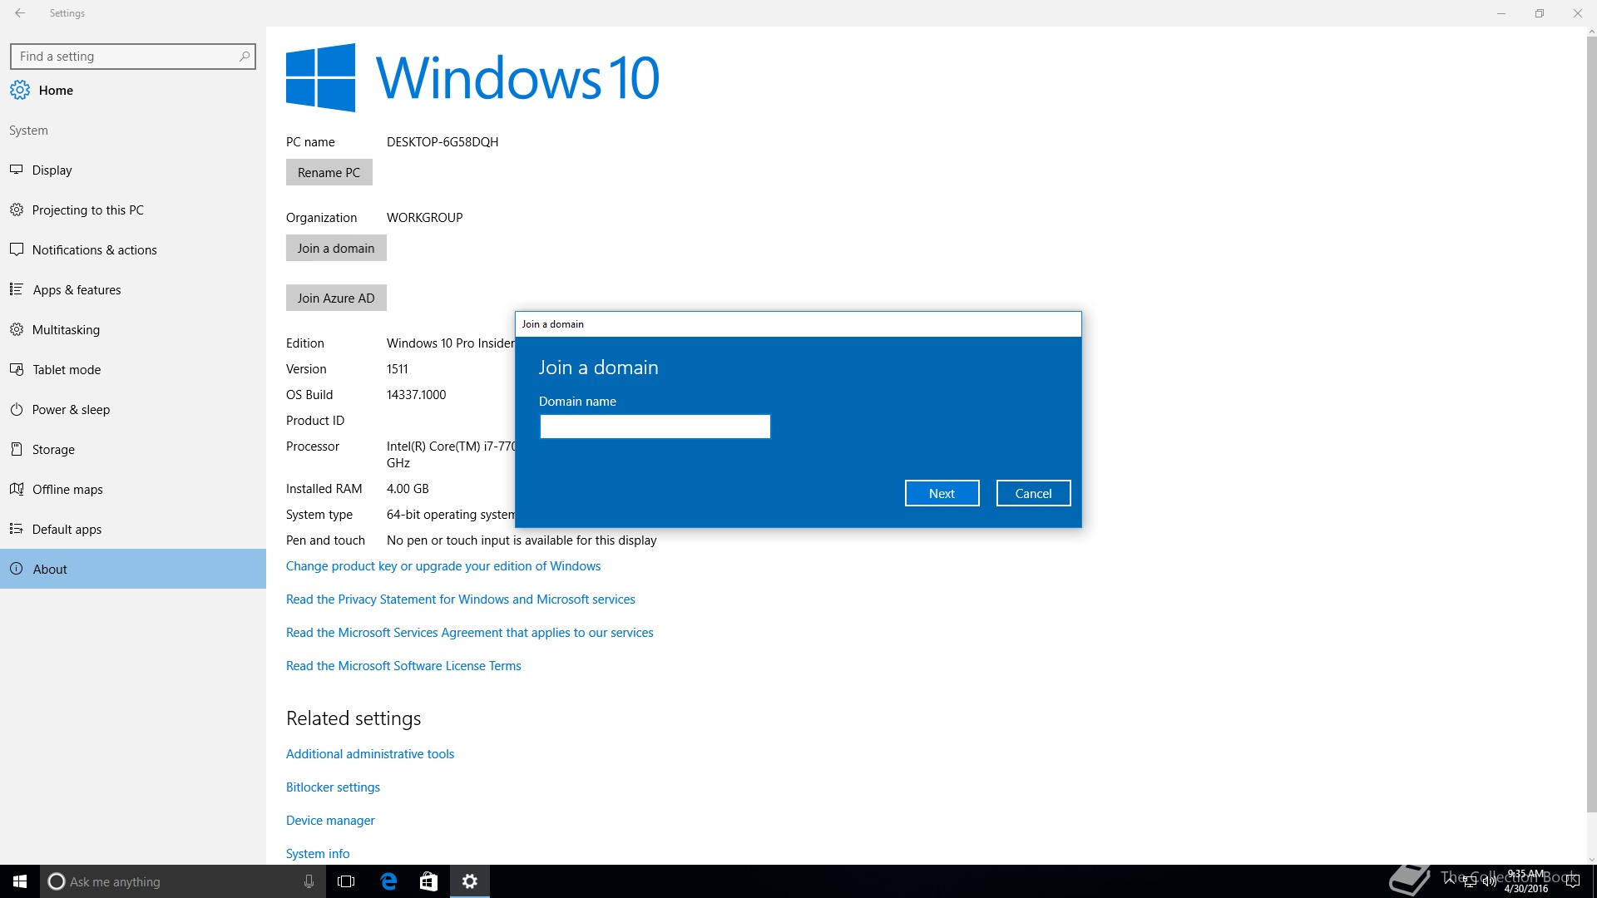Open Additional administrative tools
The width and height of the screenshot is (1597, 898).
click(x=370, y=753)
